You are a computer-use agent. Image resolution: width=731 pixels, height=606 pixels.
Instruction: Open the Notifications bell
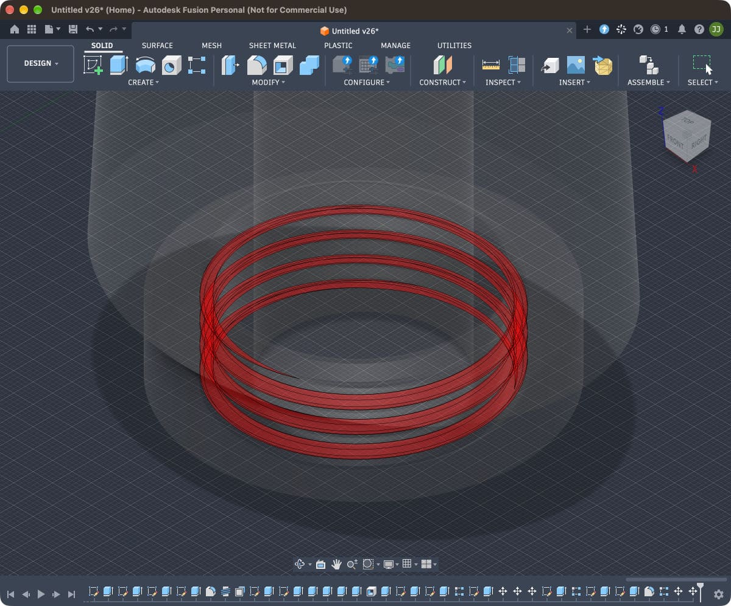click(682, 29)
